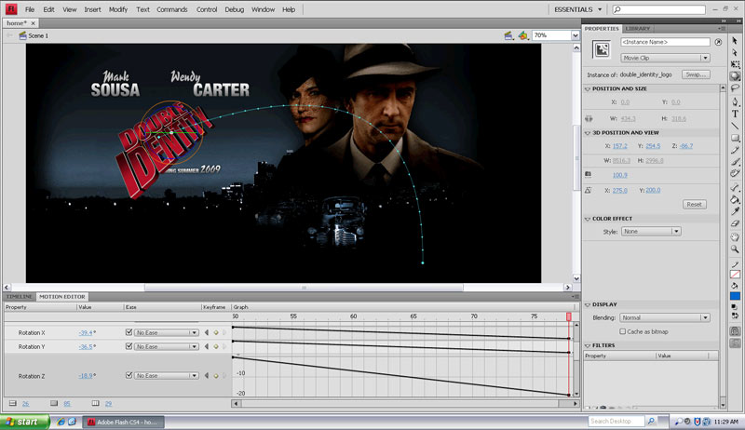Select the Text tool in the toolbar
This screenshot has height=430, width=745.
736,113
